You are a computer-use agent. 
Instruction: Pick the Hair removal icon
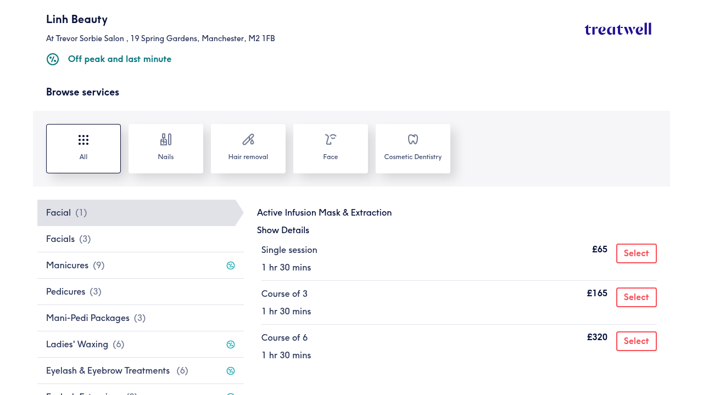point(248,140)
